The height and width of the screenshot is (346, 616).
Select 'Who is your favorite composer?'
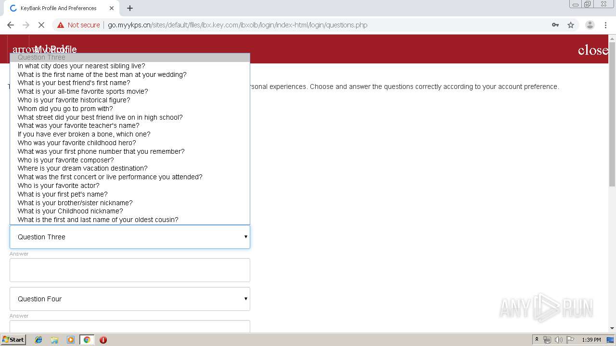130,160
